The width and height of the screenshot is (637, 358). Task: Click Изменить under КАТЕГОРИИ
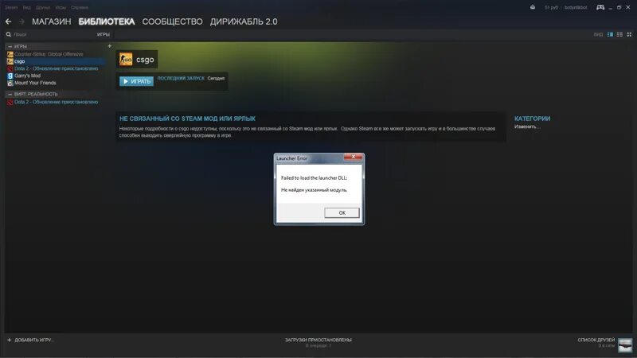point(527,126)
